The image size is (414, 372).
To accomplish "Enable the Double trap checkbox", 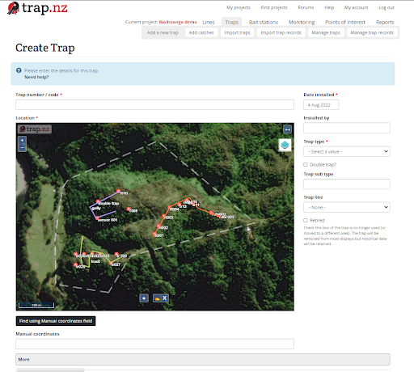I will 306,164.
